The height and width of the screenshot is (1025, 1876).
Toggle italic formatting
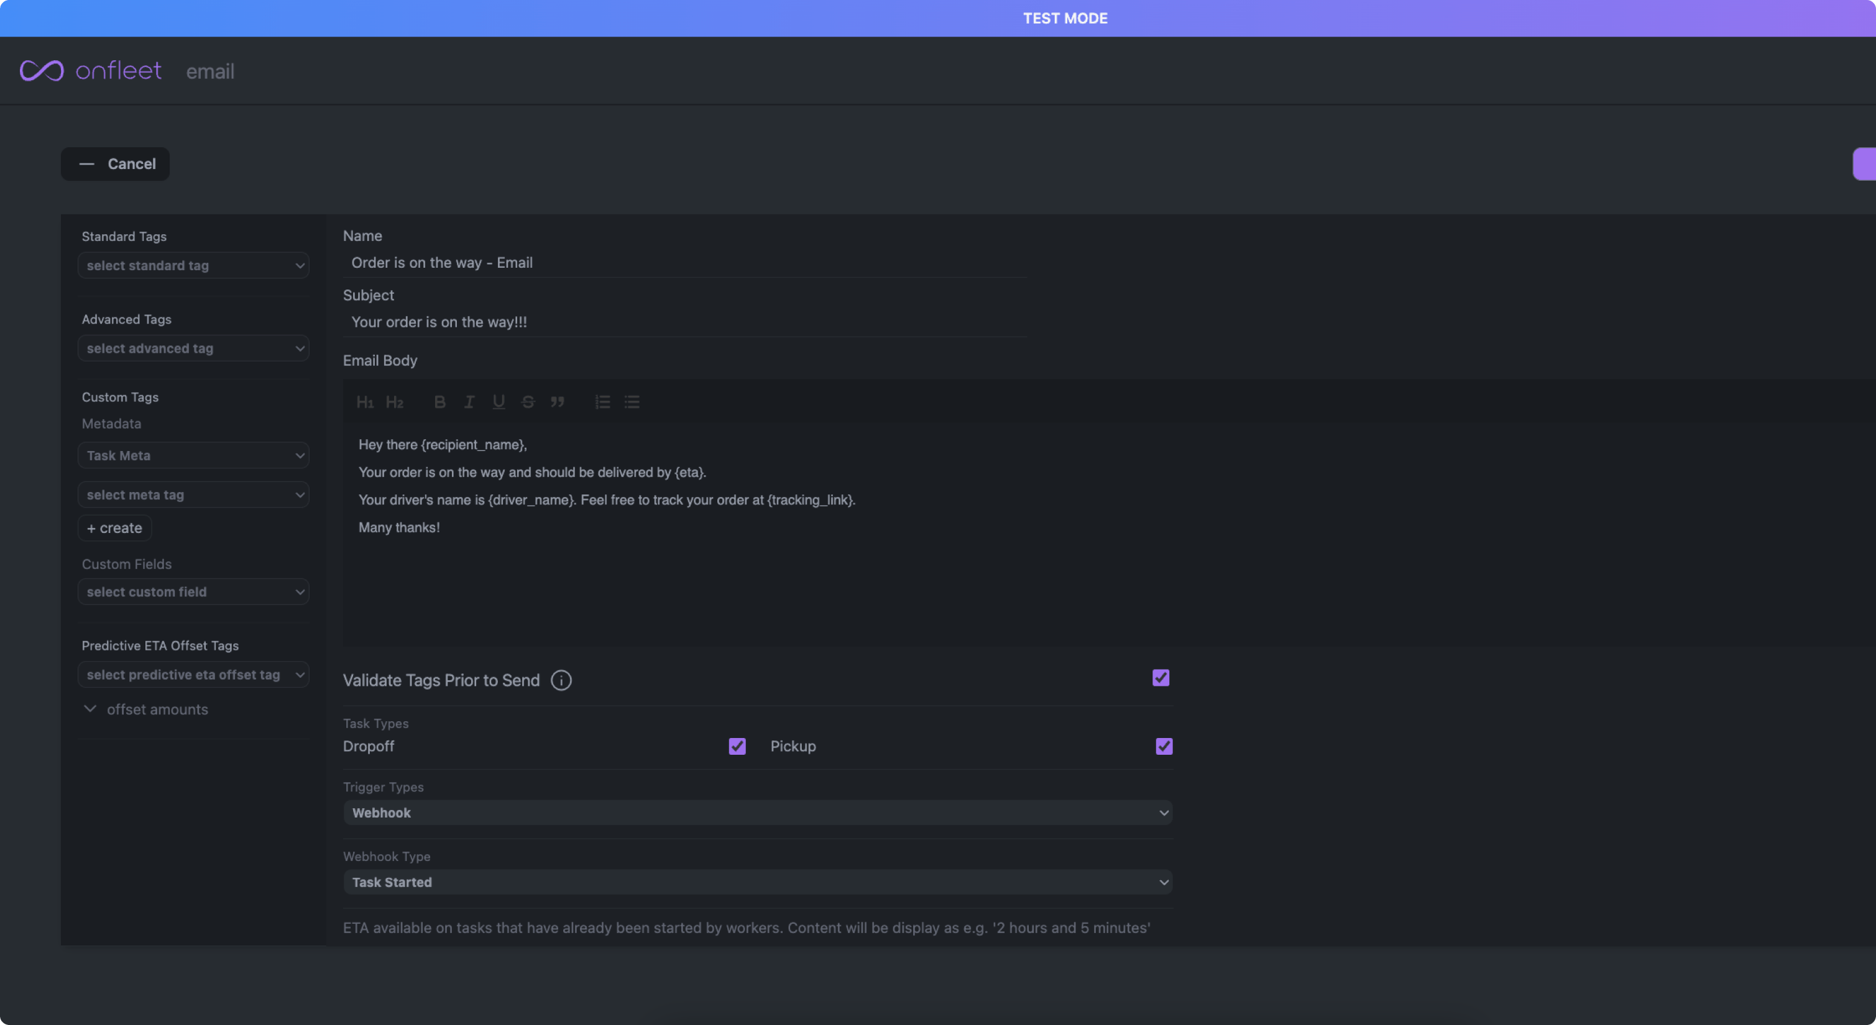[468, 401]
